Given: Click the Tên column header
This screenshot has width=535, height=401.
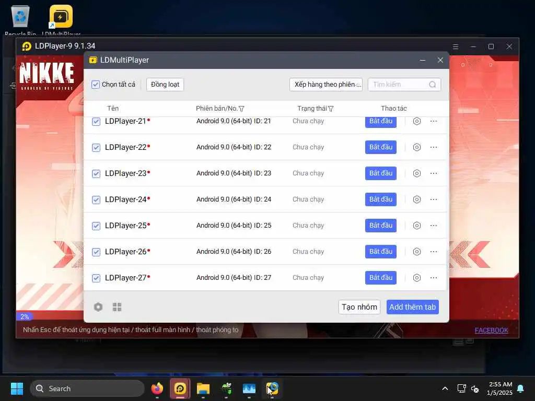Looking at the screenshot, I should click(113, 109).
